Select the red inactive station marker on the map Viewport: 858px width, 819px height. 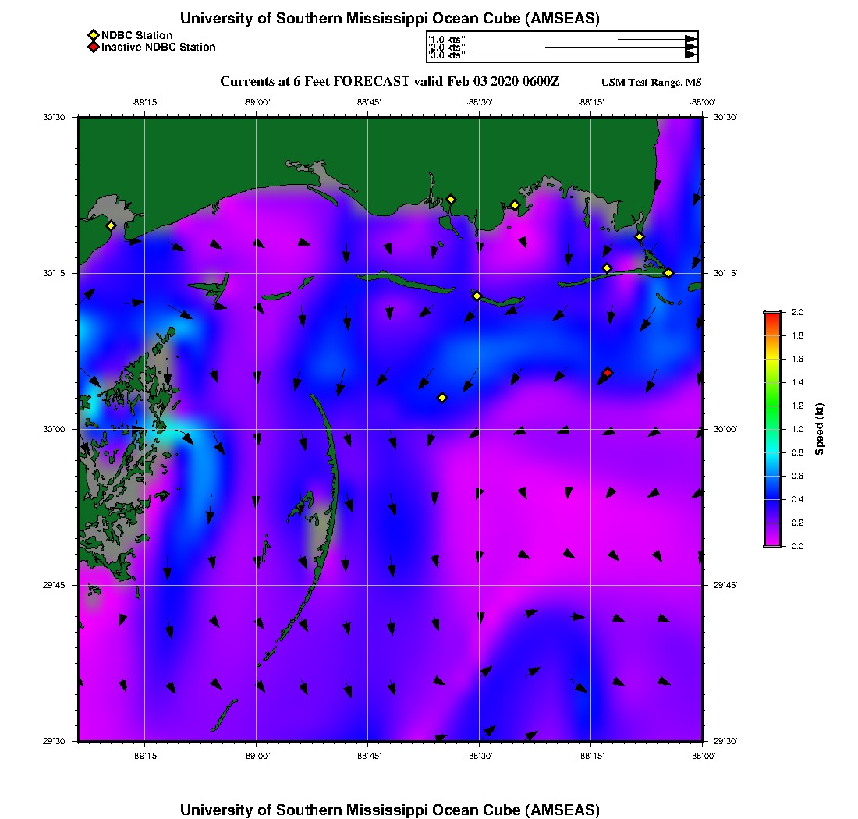click(608, 373)
